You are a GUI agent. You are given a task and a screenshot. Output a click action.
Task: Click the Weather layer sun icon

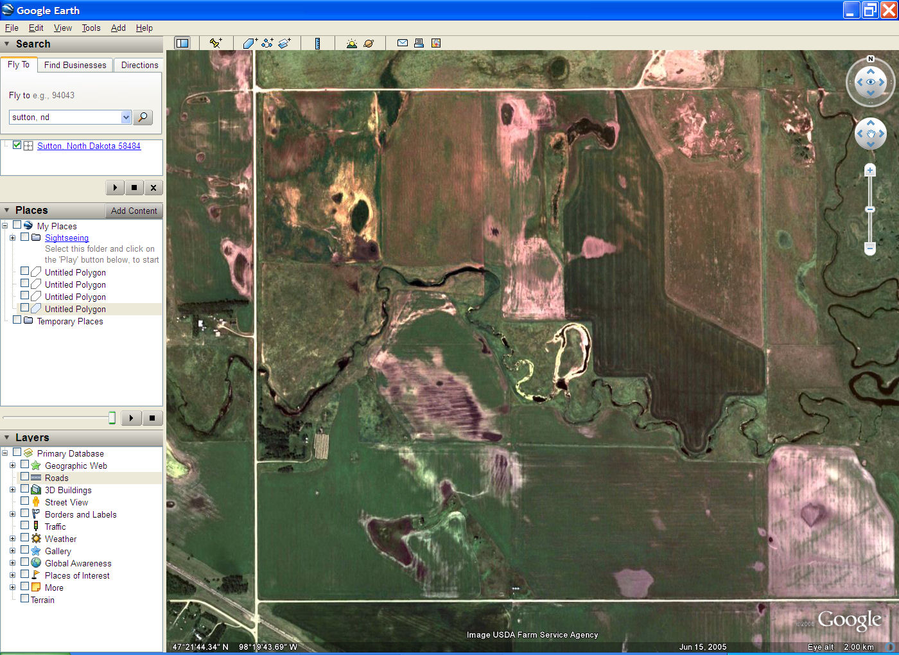click(36, 538)
